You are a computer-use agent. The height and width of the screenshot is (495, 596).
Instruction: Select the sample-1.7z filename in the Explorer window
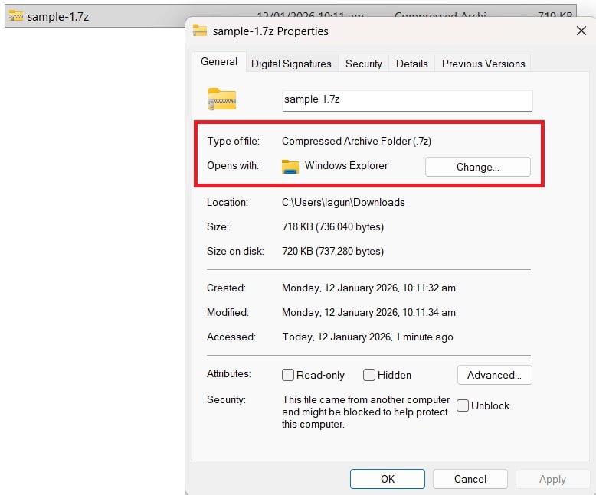click(58, 17)
